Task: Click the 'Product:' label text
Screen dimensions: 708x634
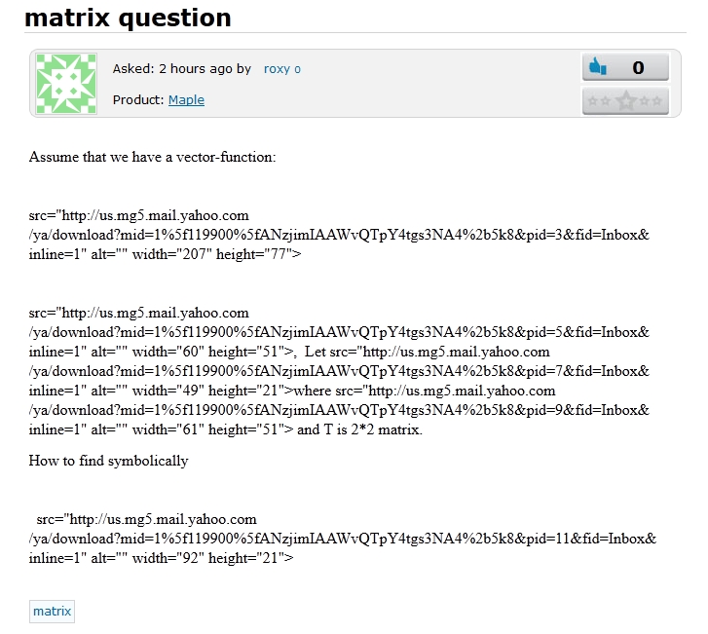Action: point(138,99)
